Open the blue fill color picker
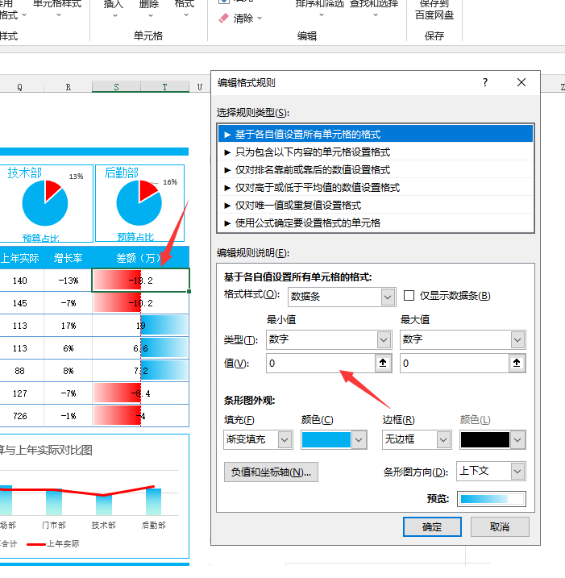 (334, 439)
